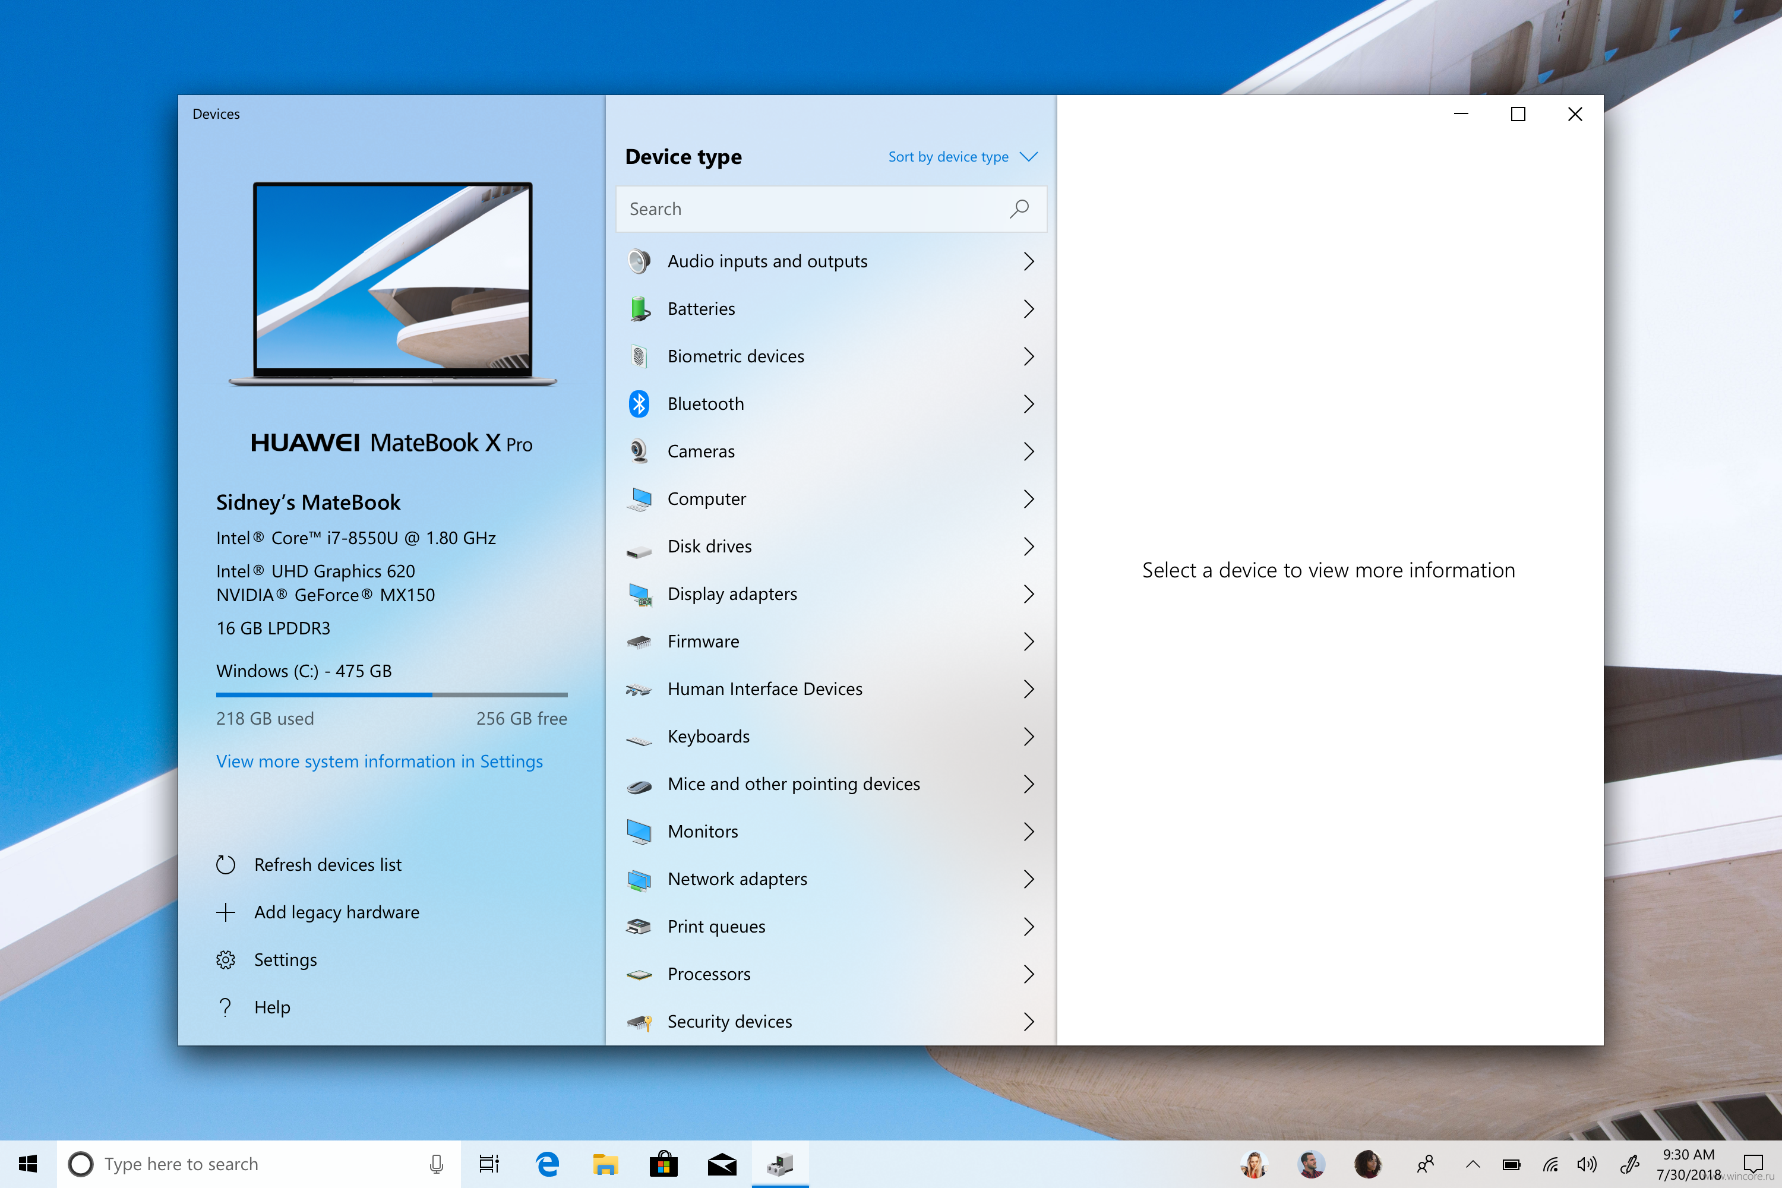Open Microsoft Store from the taskbar

coord(663,1164)
